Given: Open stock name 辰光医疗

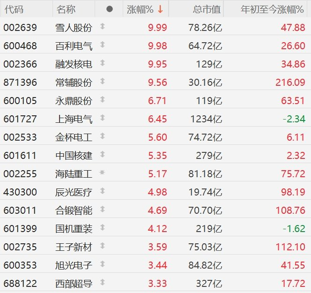Looking at the screenshot, I should pyautogui.click(x=74, y=192).
